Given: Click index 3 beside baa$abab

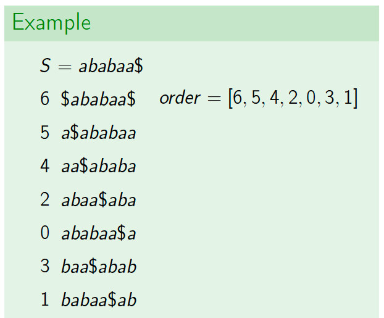Looking at the screenshot, I should pyautogui.click(x=45, y=266).
